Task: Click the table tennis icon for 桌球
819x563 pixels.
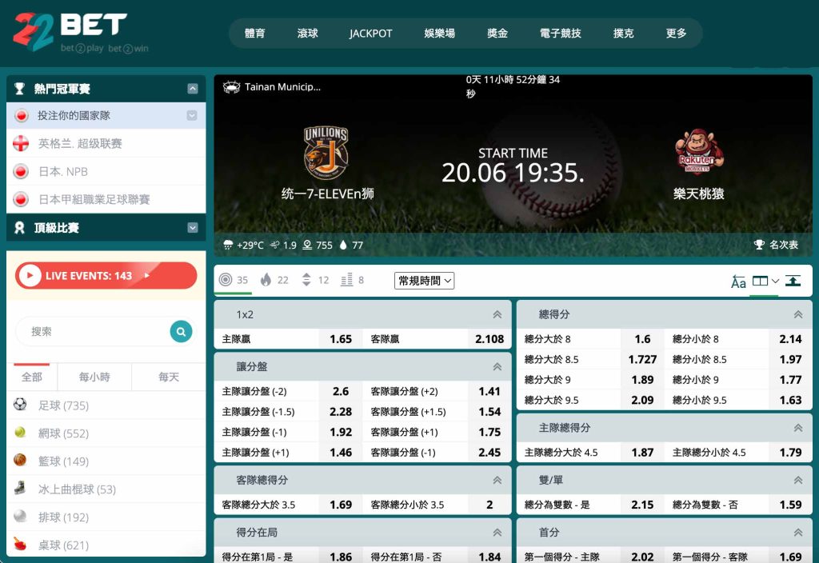Action: click(x=20, y=544)
